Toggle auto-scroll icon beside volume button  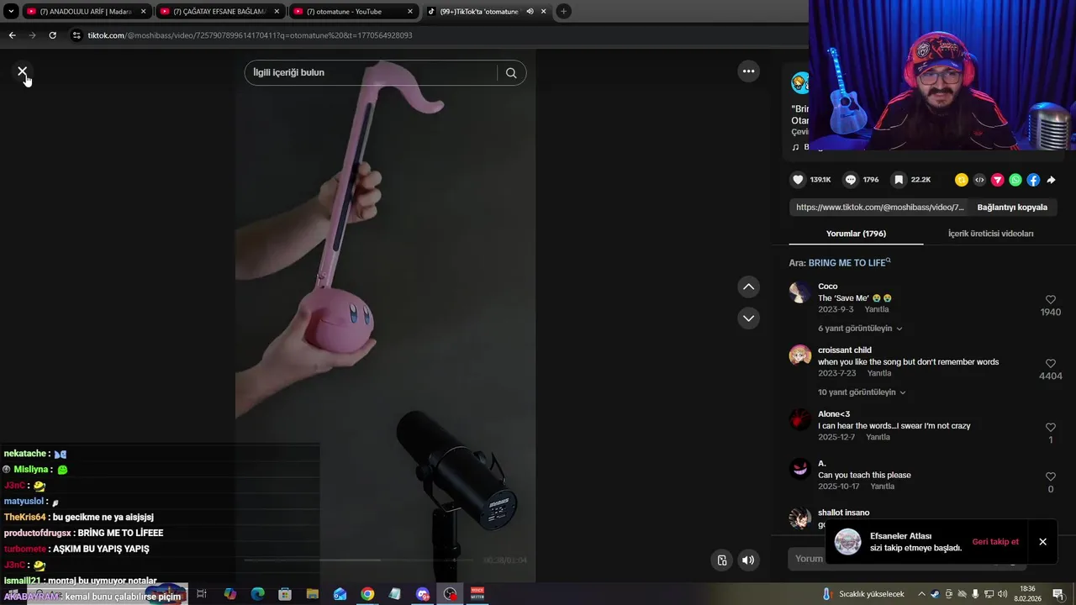tap(721, 560)
